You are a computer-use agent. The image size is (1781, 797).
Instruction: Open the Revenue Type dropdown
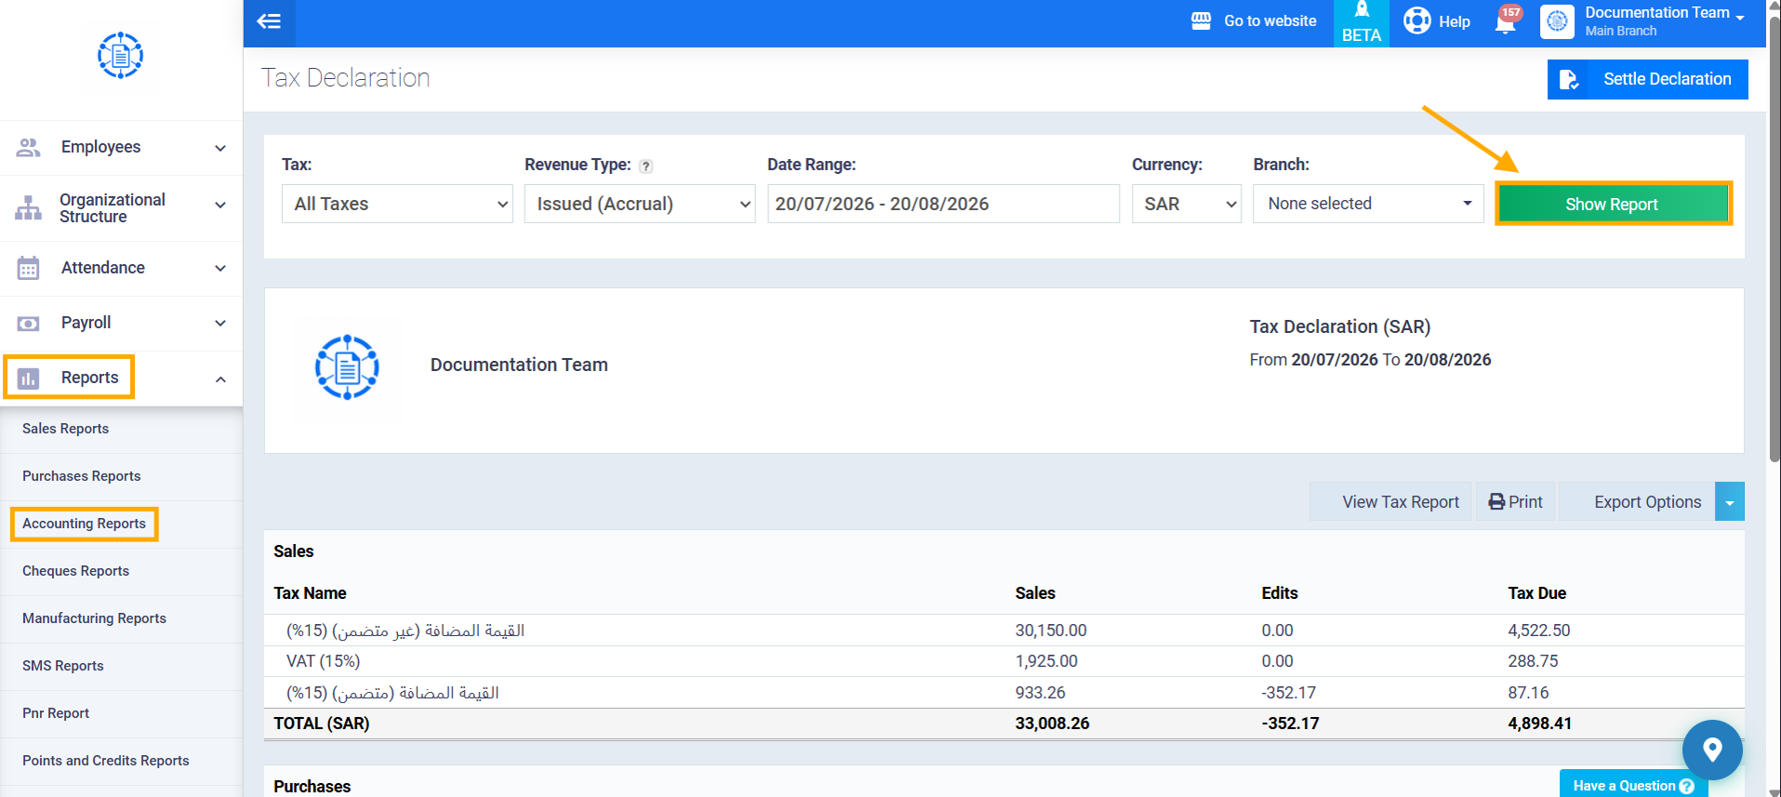point(640,204)
